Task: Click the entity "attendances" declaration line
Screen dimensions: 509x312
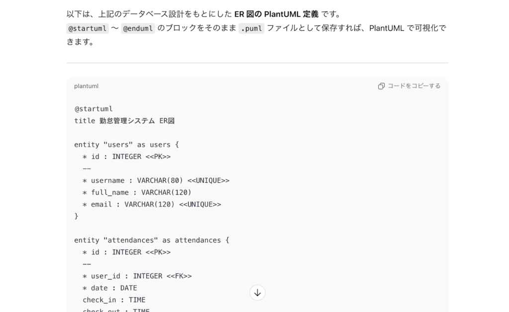Action: tap(152, 240)
